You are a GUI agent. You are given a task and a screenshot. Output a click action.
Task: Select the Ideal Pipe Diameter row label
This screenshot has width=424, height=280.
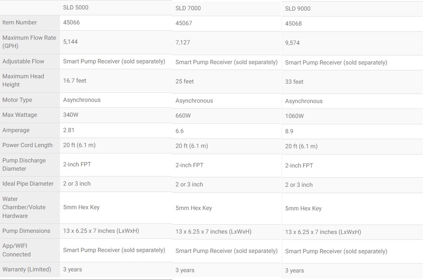[28, 184]
